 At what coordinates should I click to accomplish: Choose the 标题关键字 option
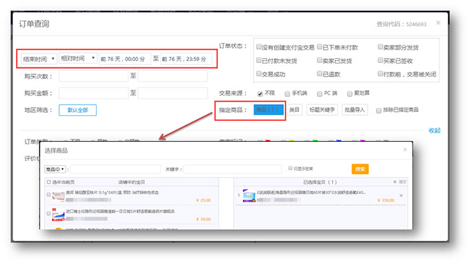point(322,109)
